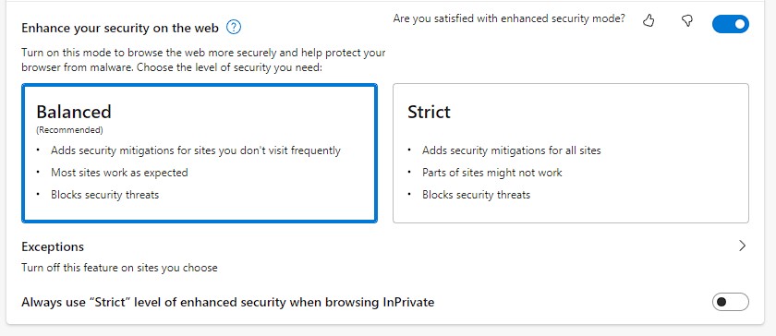The width and height of the screenshot is (776, 336).
Task: Click the "Enhance your security on the web" heading
Action: point(120,28)
